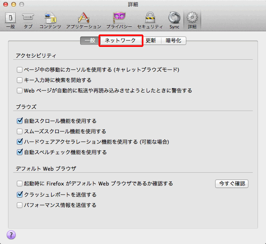This screenshot has height=244, width=266.
Task: Switch to the ネットワーク tab
Action: [121, 40]
